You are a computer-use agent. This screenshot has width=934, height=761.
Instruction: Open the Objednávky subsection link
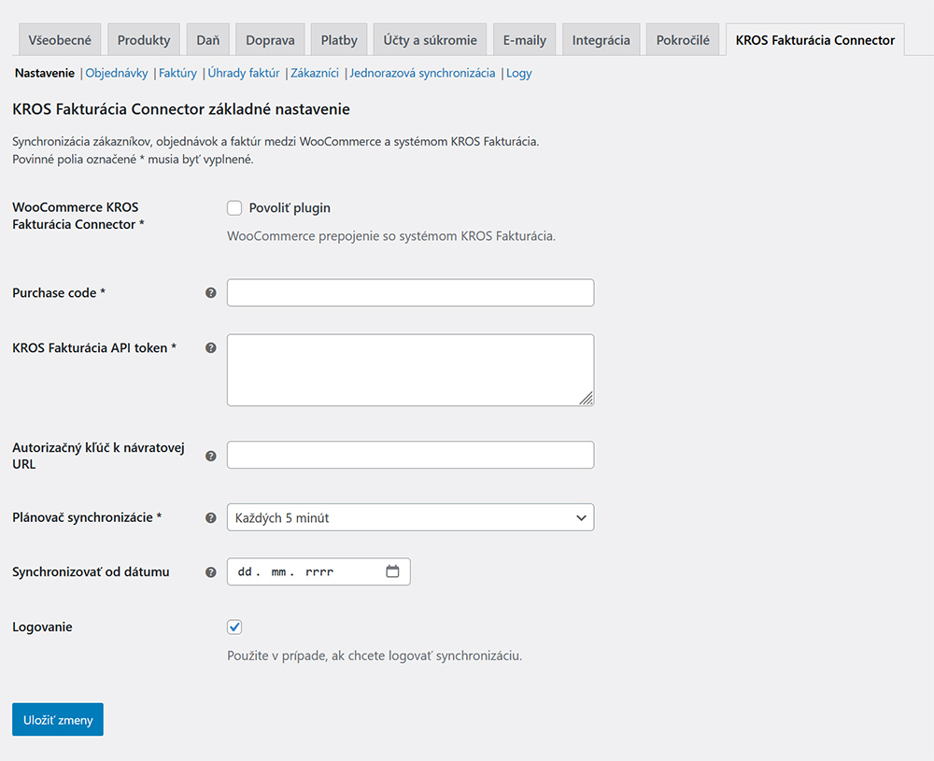pos(117,73)
